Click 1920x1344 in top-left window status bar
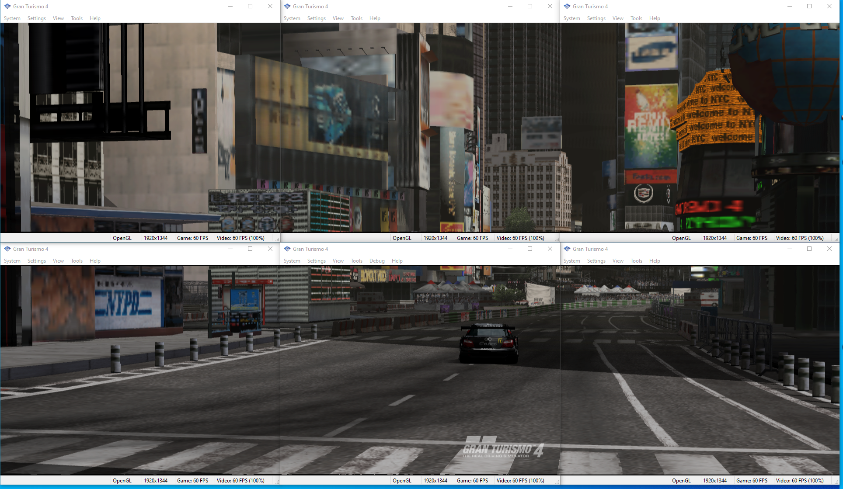843x489 pixels. pyautogui.click(x=156, y=238)
